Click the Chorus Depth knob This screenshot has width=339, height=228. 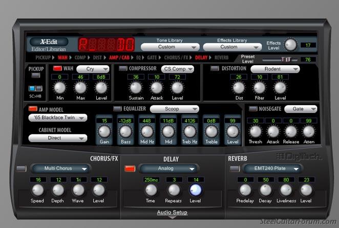point(58,190)
